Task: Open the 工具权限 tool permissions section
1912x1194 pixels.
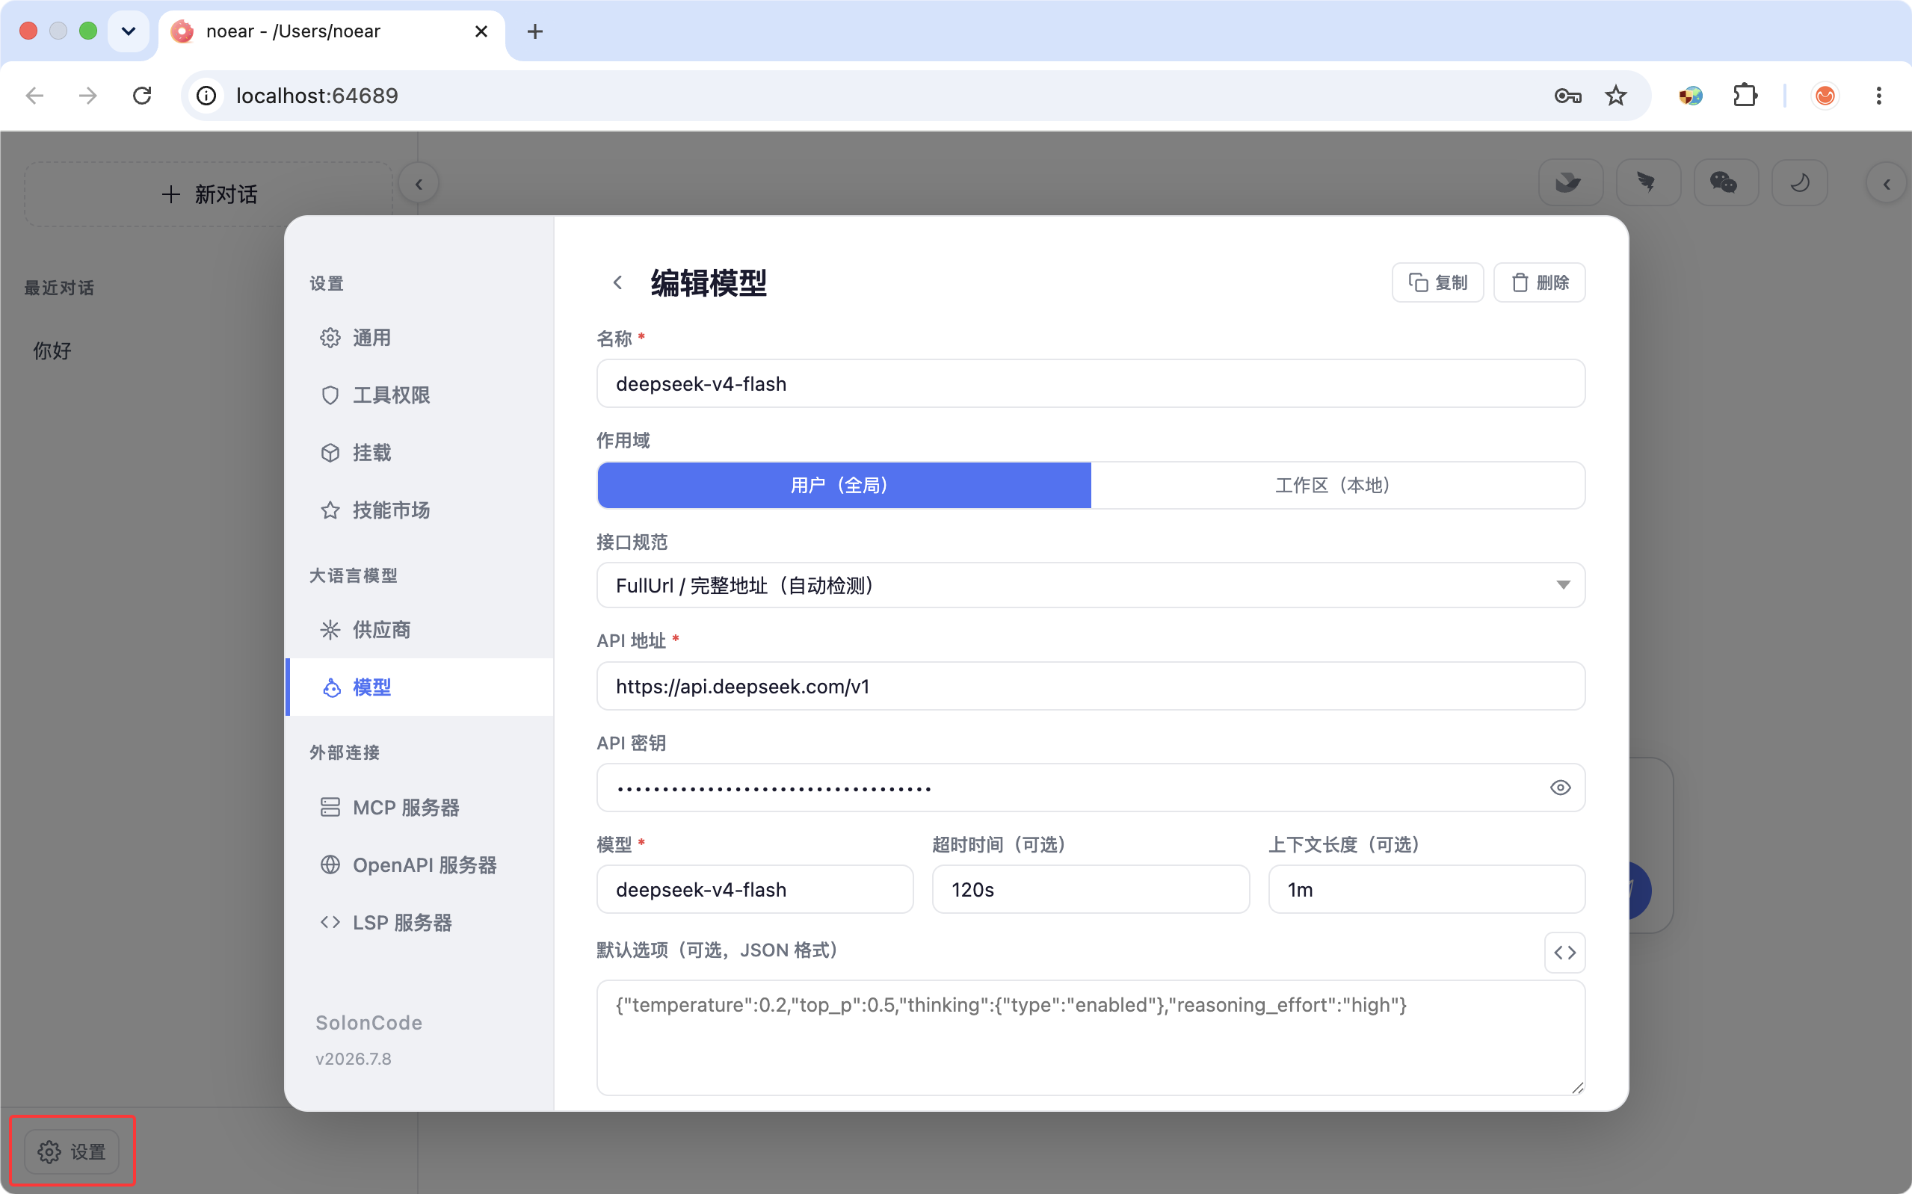Action: (x=419, y=395)
